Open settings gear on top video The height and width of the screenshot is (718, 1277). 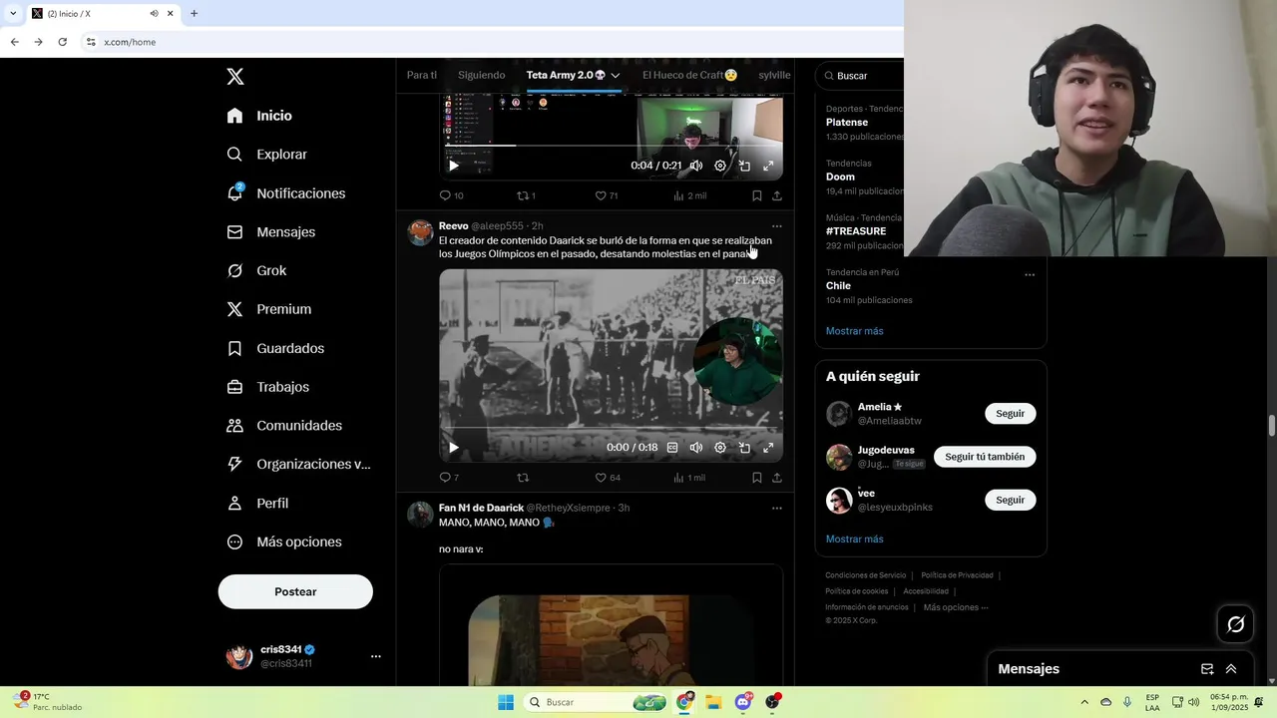(x=720, y=166)
